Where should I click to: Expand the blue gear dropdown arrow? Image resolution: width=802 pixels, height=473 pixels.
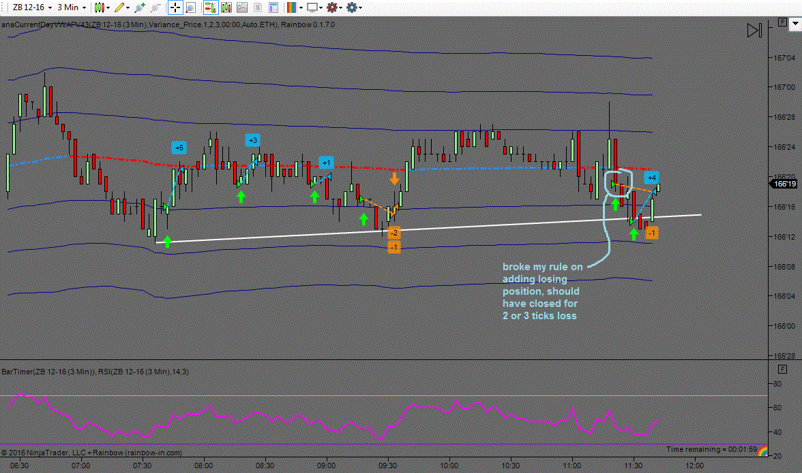pyautogui.click(x=361, y=7)
